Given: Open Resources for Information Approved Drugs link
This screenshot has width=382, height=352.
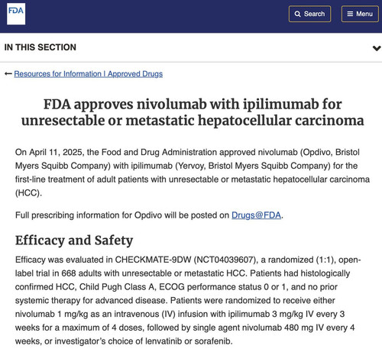Looking at the screenshot, I should (x=89, y=74).
